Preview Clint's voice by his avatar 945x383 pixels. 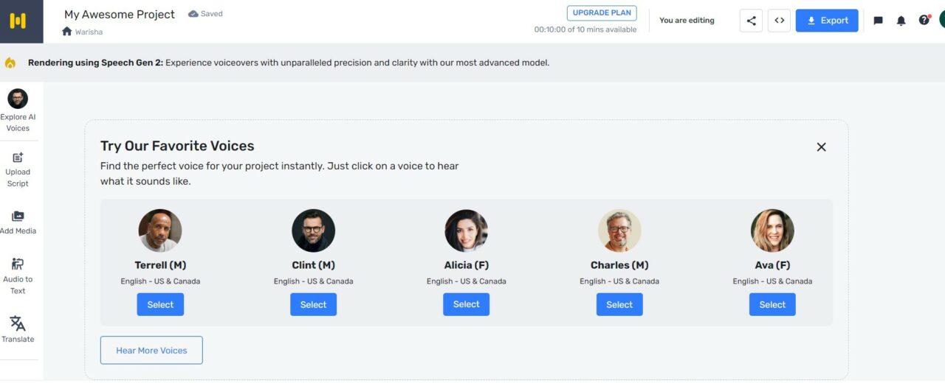(313, 231)
